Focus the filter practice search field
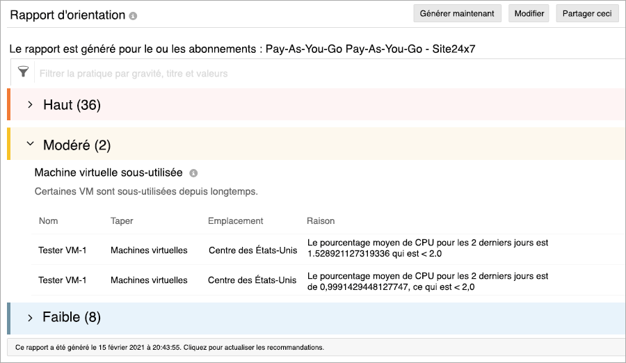Screen dimensions: 626x363 point(278,73)
